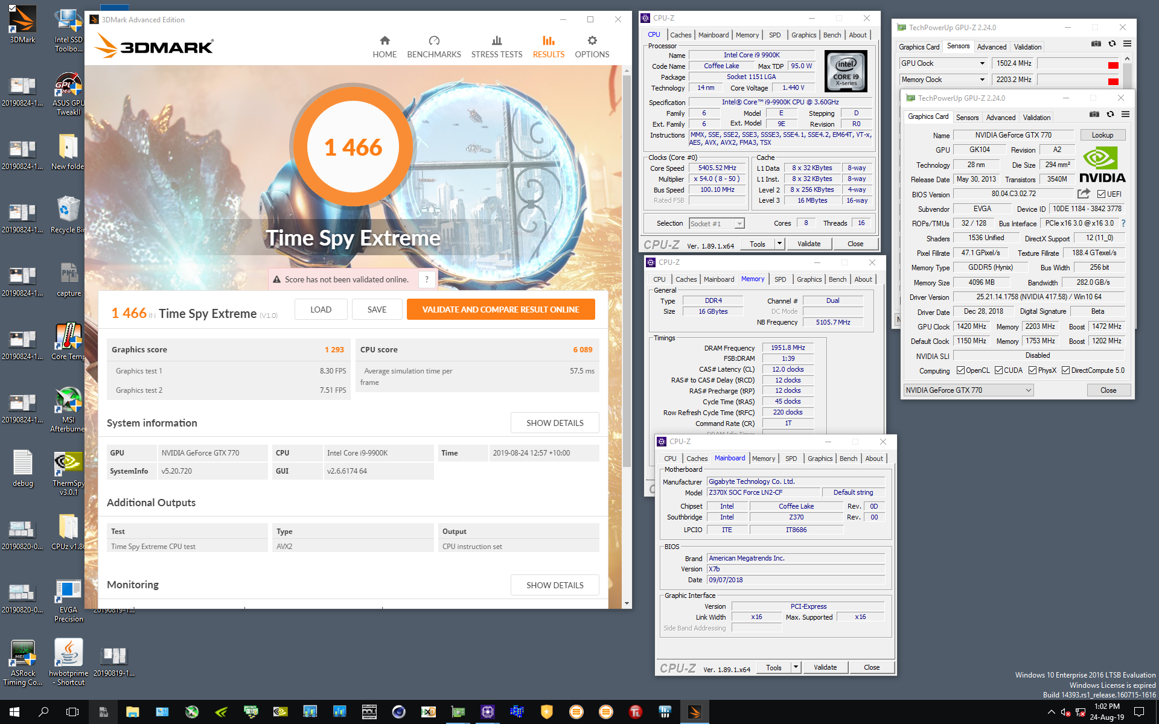Click the Bus Interface question mark
Viewport: 1159px width, 724px height.
(x=1123, y=223)
